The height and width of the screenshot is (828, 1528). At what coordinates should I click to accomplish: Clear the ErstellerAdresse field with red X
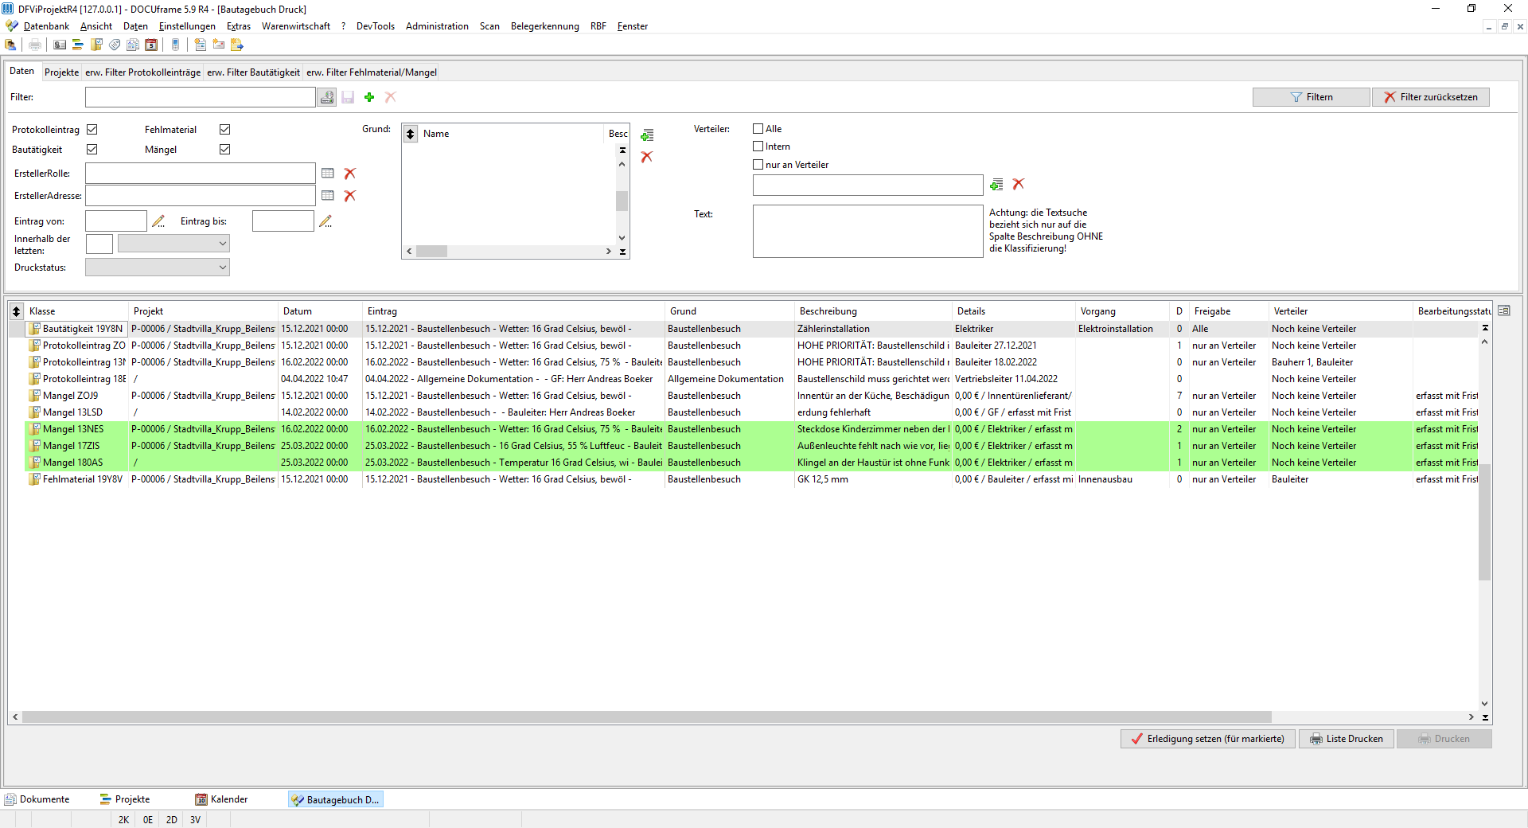[x=349, y=195]
